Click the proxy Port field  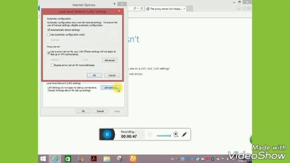tap(95, 60)
